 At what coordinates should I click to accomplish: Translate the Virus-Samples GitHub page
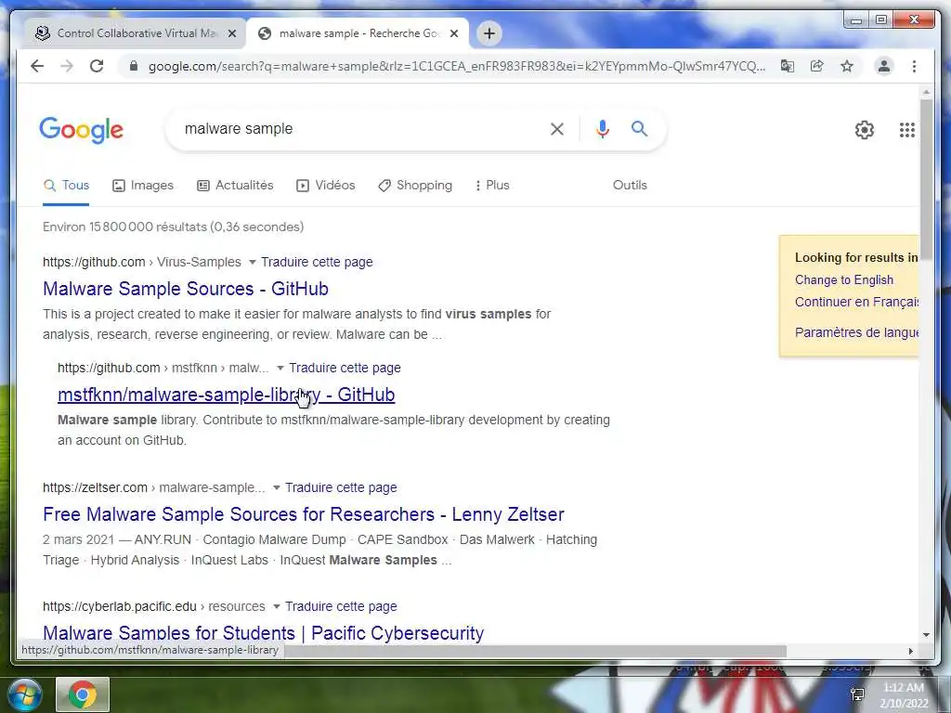click(x=317, y=262)
